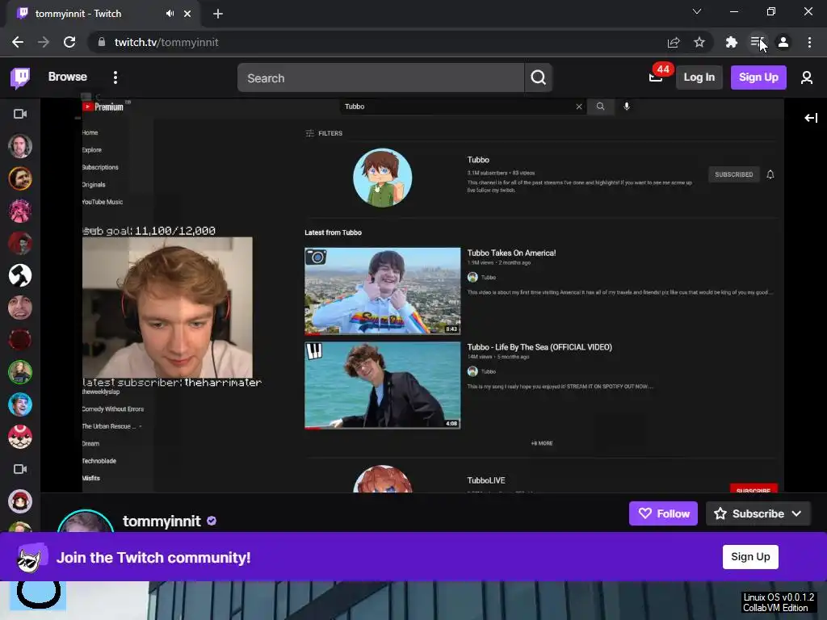Open the red and white mascot channel avatar
Viewport: 827px width, 620px height.
[20, 437]
